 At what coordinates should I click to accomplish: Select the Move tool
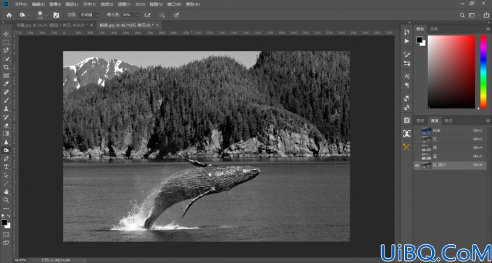[x=6, y=34]
